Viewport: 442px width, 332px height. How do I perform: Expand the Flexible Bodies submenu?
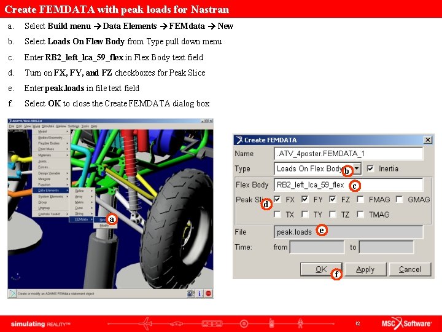pos(50,143)
